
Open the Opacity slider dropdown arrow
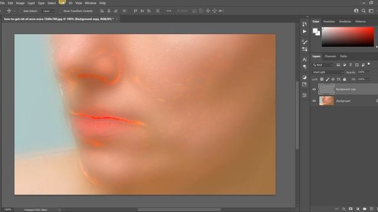tap(368, 72)
